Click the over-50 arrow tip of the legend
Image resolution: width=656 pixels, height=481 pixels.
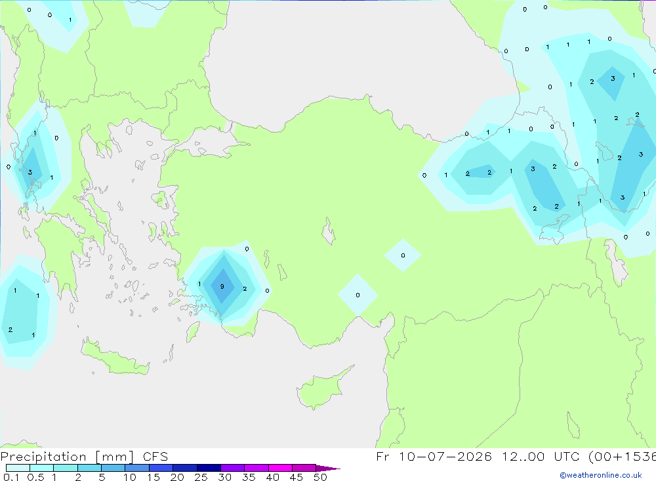pyautogui.click(x=328, y=468)
